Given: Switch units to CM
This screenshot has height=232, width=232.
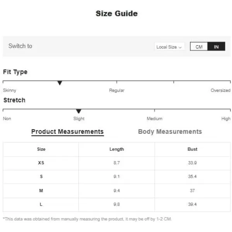Looking at the screenshot, I should pos(199,47).
